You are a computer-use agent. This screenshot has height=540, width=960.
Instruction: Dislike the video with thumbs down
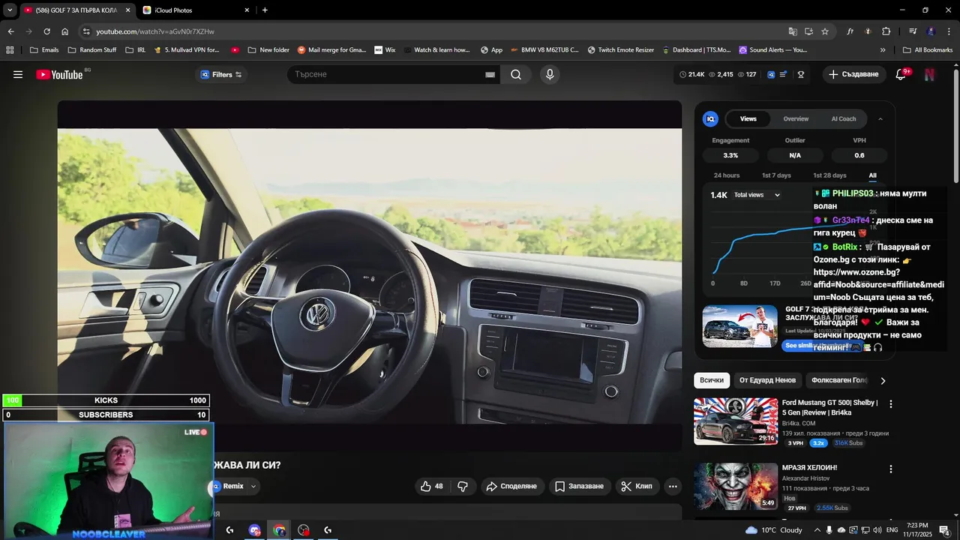pos(463,486)
